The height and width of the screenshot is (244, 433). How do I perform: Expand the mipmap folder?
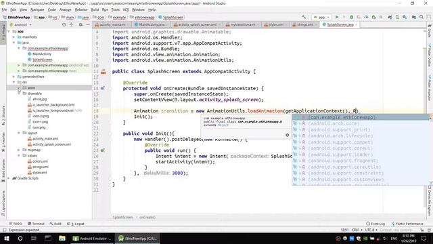[x=19, y=150]
